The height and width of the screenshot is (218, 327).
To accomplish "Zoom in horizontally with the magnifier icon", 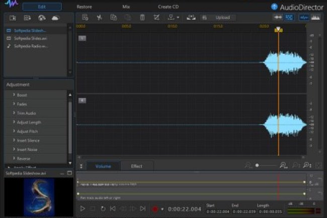I will pyautogui.click(x=283, y=166).
